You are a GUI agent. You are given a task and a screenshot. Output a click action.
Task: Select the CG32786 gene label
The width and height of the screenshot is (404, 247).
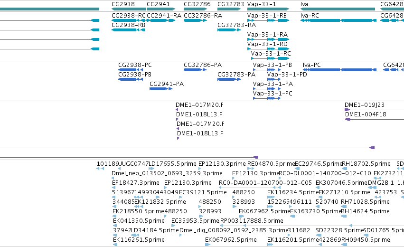197,4
